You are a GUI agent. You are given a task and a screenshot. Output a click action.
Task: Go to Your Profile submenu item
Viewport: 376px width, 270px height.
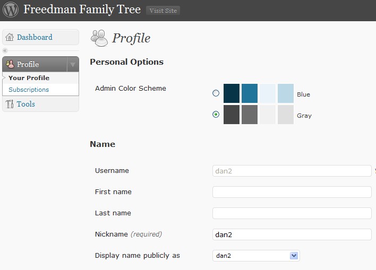click(x=29, y=78)
